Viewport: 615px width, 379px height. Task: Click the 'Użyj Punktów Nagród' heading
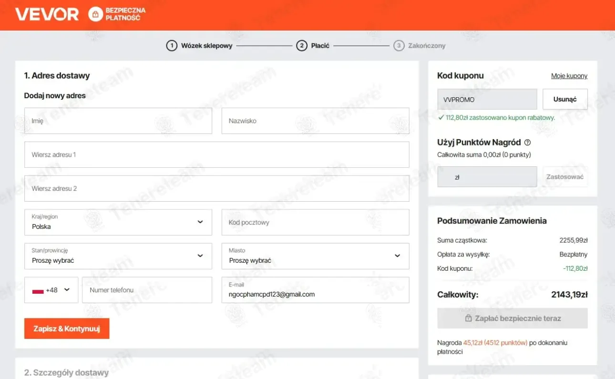(x=479, y=142)
